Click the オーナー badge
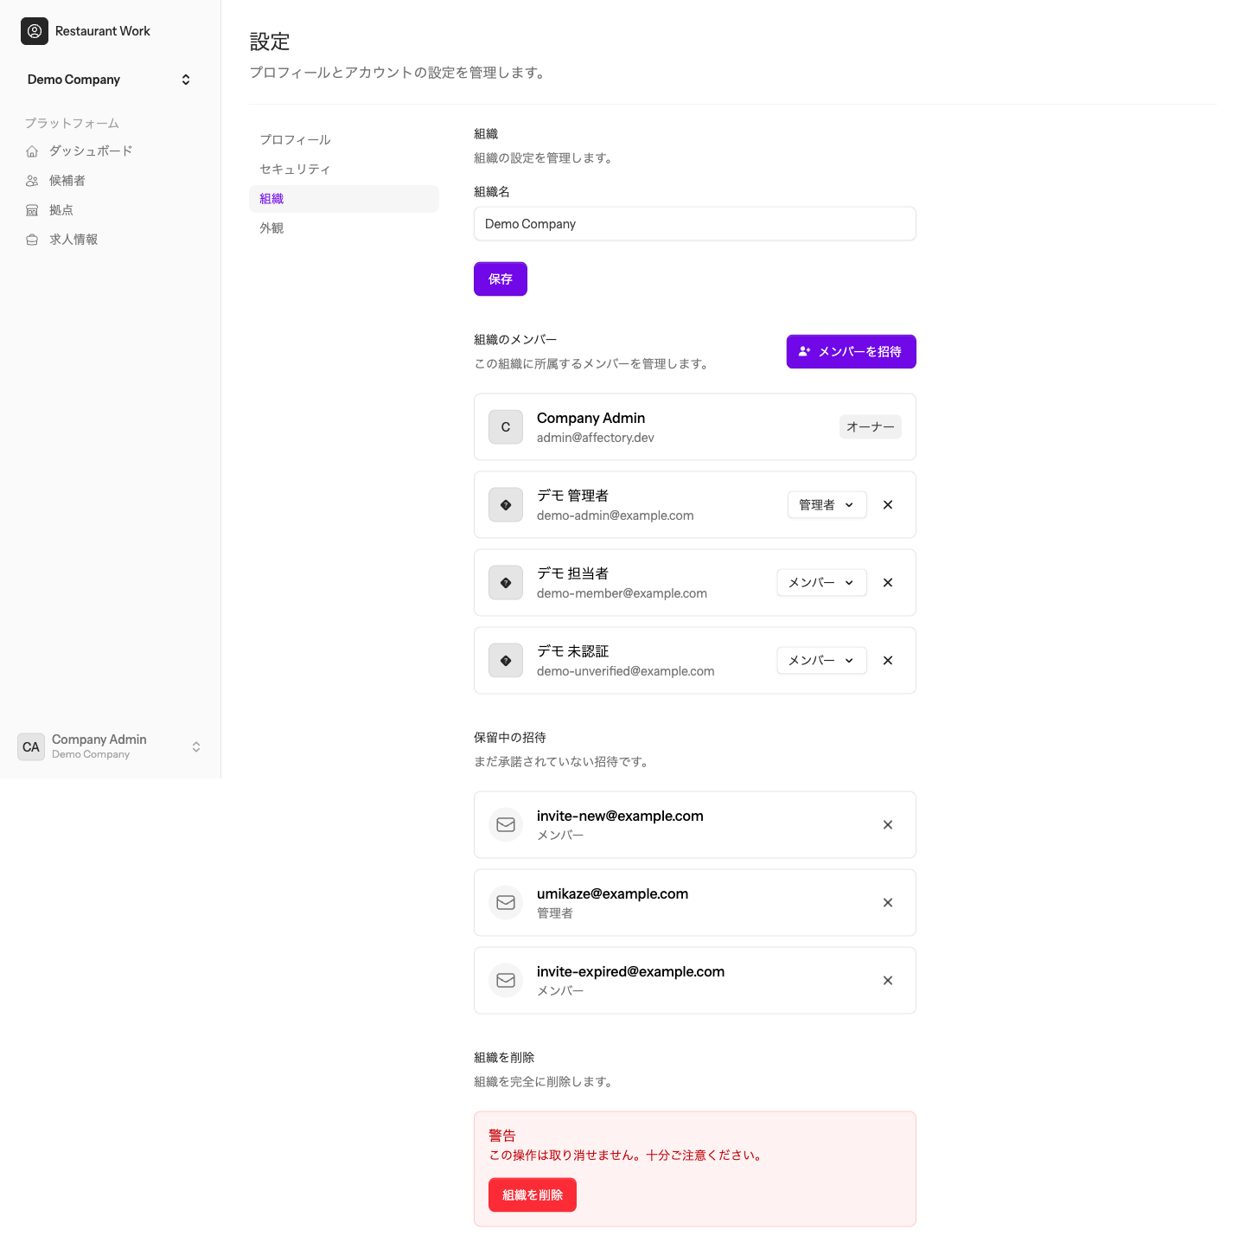The image size is (1245, 1255). click(871, 427)
